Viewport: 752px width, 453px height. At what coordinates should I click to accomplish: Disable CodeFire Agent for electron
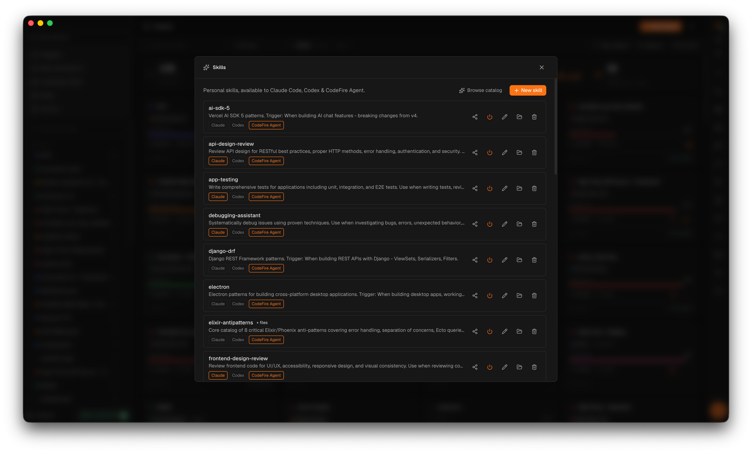point(266,304)
